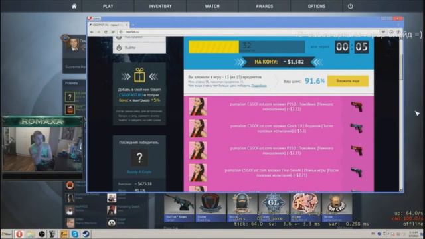Image resolution: width=425 pixels, height=239 pixels.
Task: Click the yellow deposit more button
Action: tap(348, 81)
